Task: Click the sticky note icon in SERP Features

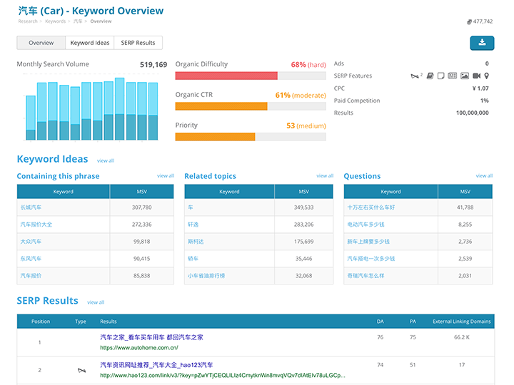Action: point(440,76)
